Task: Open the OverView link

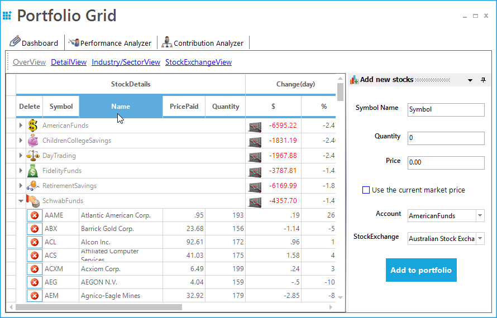Action: pyautogui.click(x=29, y=62)
